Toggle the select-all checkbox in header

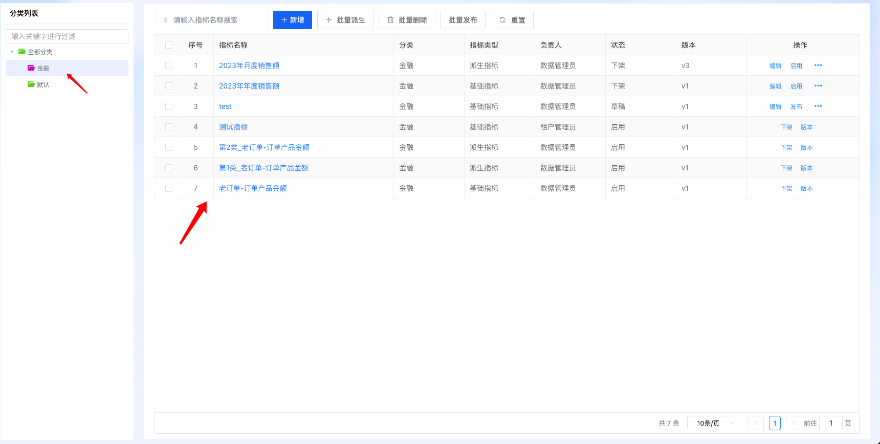pyautogui.click(x=169, y=45)
